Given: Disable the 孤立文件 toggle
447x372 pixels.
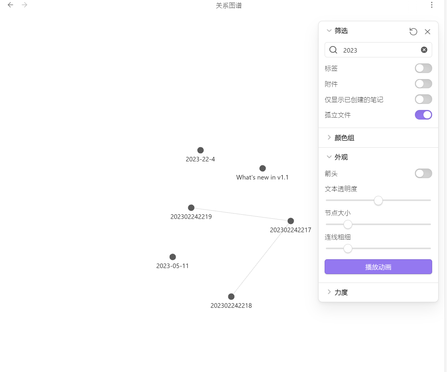Looking at the screenshot, I should (423, 115).
